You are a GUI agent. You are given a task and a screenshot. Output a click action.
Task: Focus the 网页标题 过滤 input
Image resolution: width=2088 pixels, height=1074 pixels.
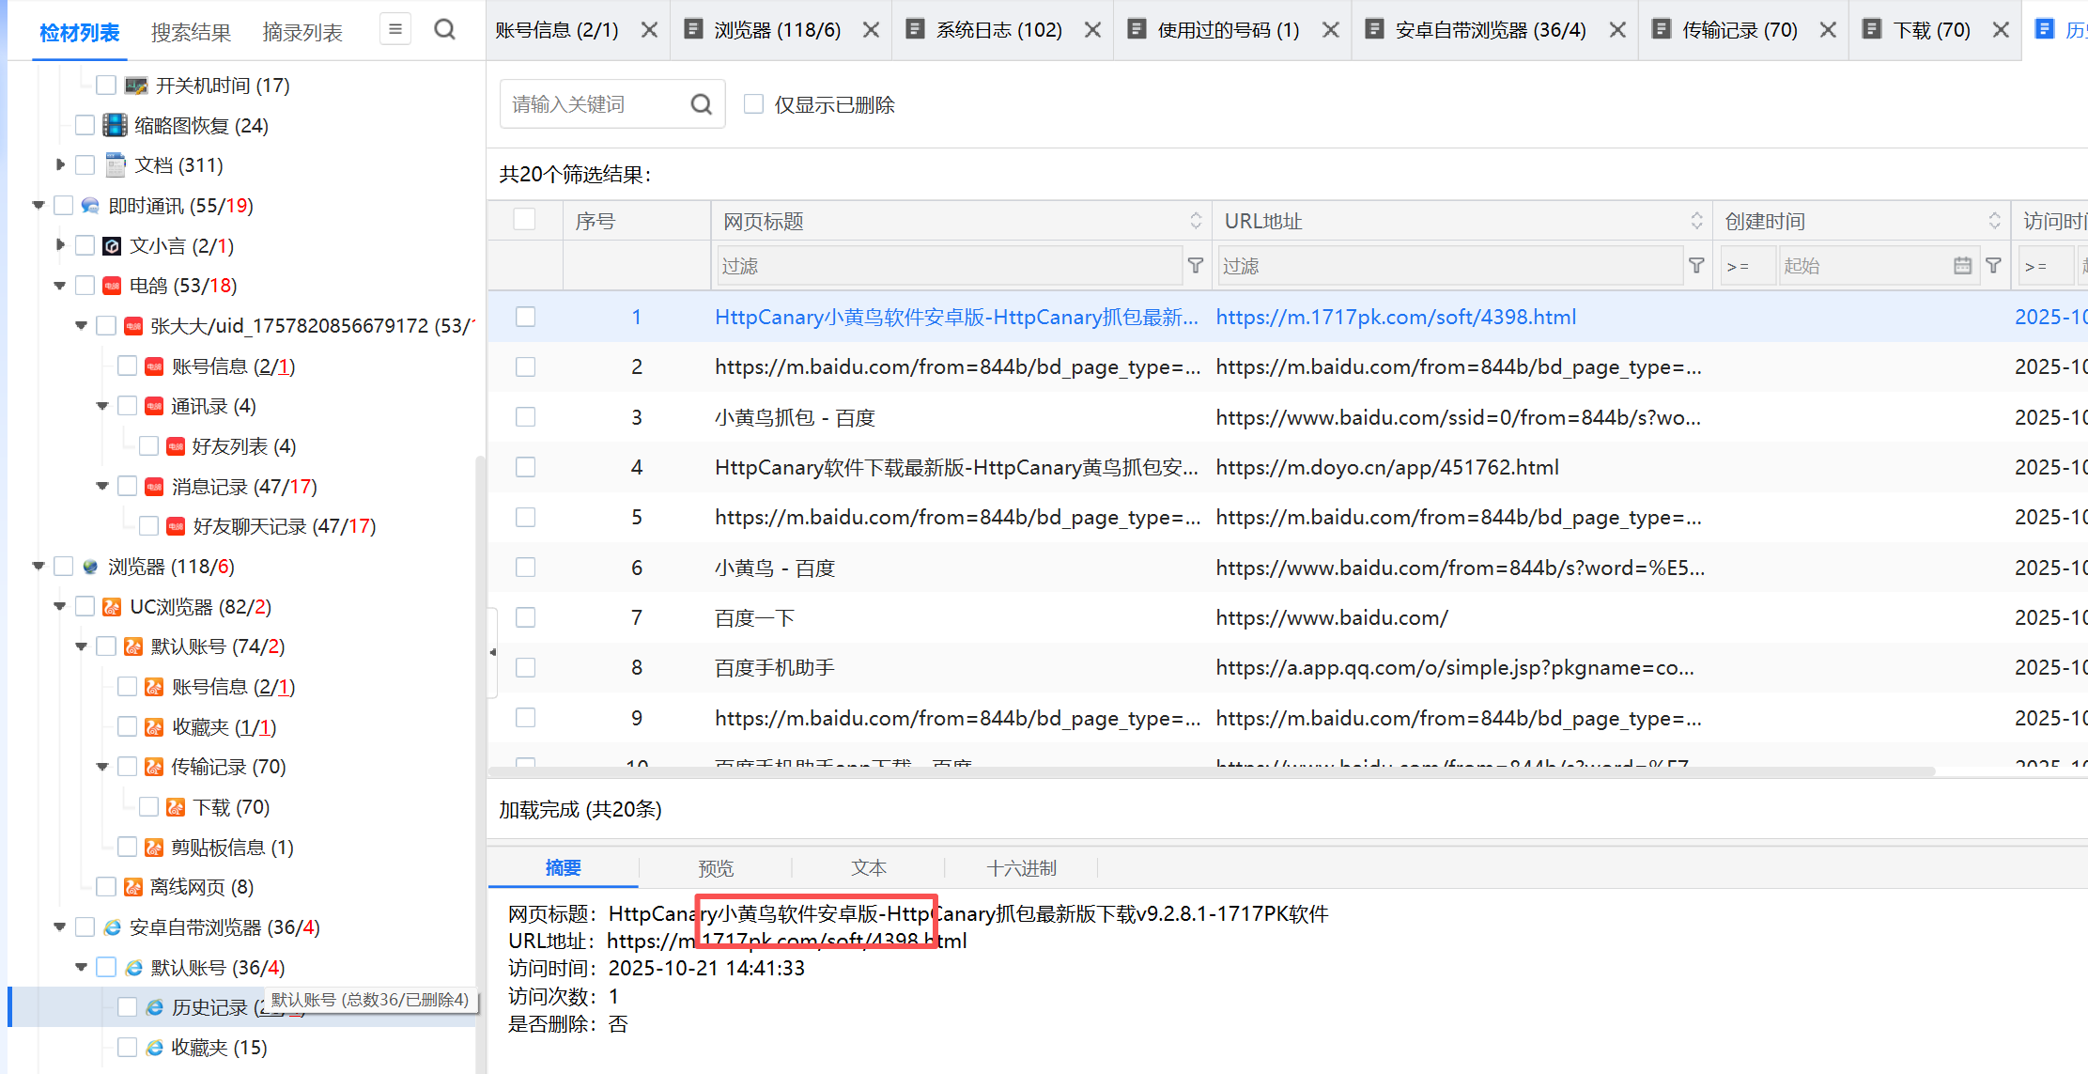(949, 266)
